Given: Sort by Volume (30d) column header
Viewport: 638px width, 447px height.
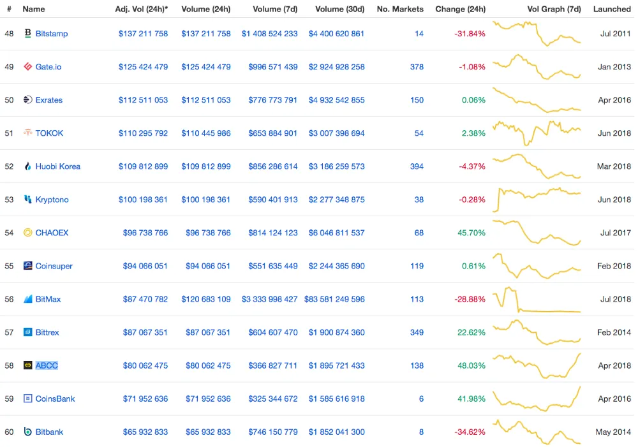Looking at the screenshot, I should click(340, 9).
